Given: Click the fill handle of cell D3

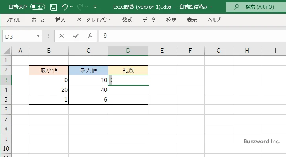Looking at the screenshot, I should pyautogui.click(x=148, y=85).
